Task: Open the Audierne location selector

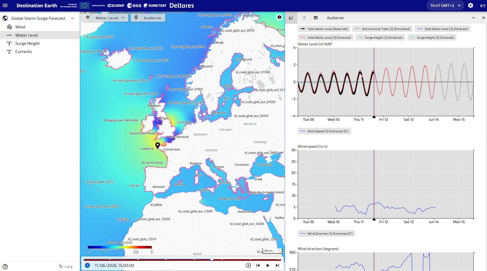Action: coord(148,18)
